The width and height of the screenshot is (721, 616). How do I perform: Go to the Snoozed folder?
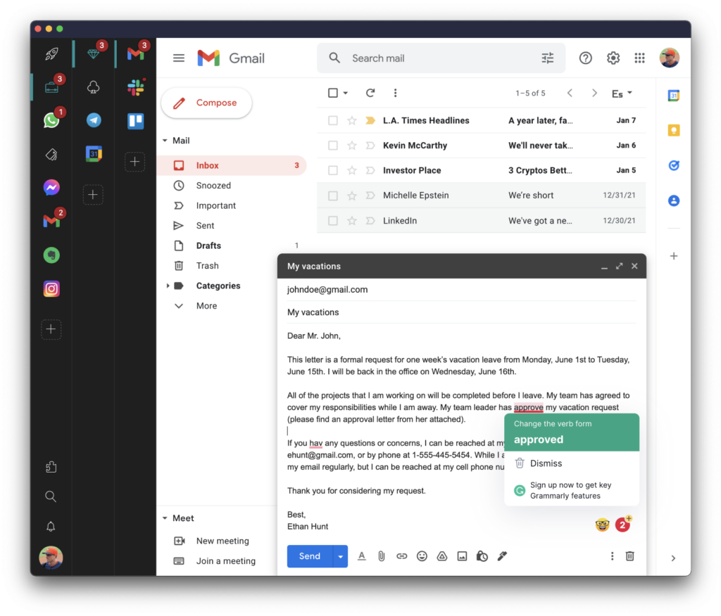click(x=213, y=186)
